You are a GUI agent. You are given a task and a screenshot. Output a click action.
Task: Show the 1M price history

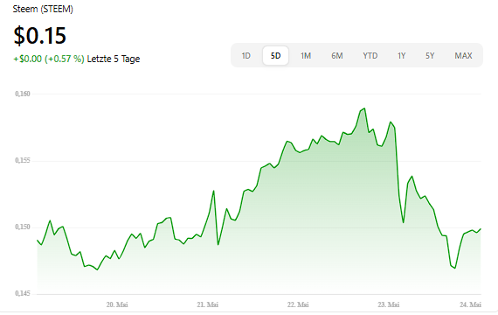pyautogui.click(x=306, y=56)
